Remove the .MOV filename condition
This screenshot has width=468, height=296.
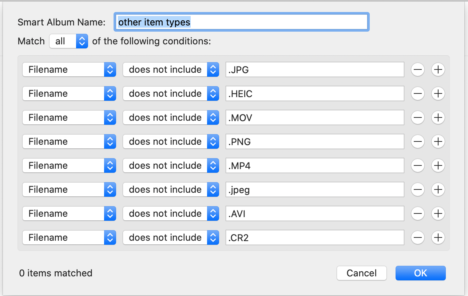(x=418, y=117)
